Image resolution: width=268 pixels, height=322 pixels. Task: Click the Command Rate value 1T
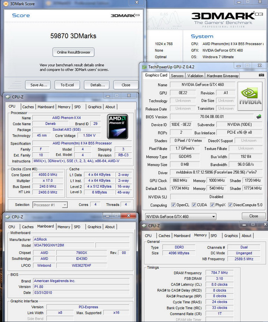[x=219, y=313]
